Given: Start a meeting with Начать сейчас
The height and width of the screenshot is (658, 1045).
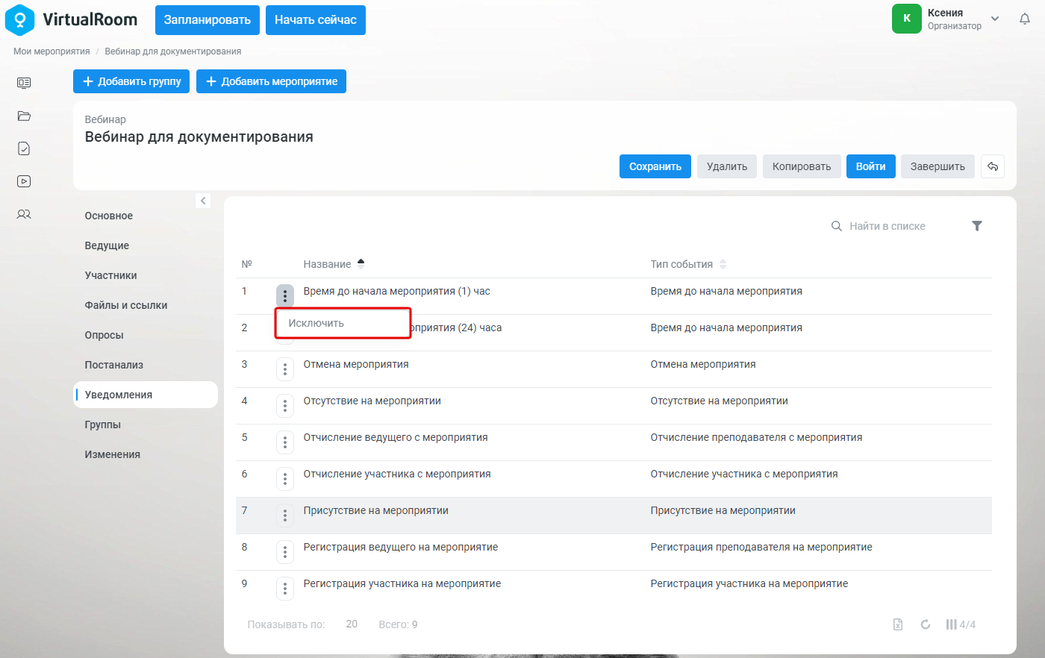Looking at the screenshot, I should tap(316, 20).
